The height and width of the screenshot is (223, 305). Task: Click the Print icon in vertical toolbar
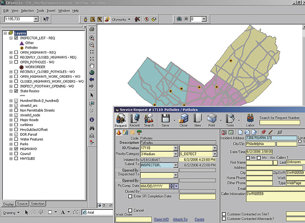click(x=92, y=29)
